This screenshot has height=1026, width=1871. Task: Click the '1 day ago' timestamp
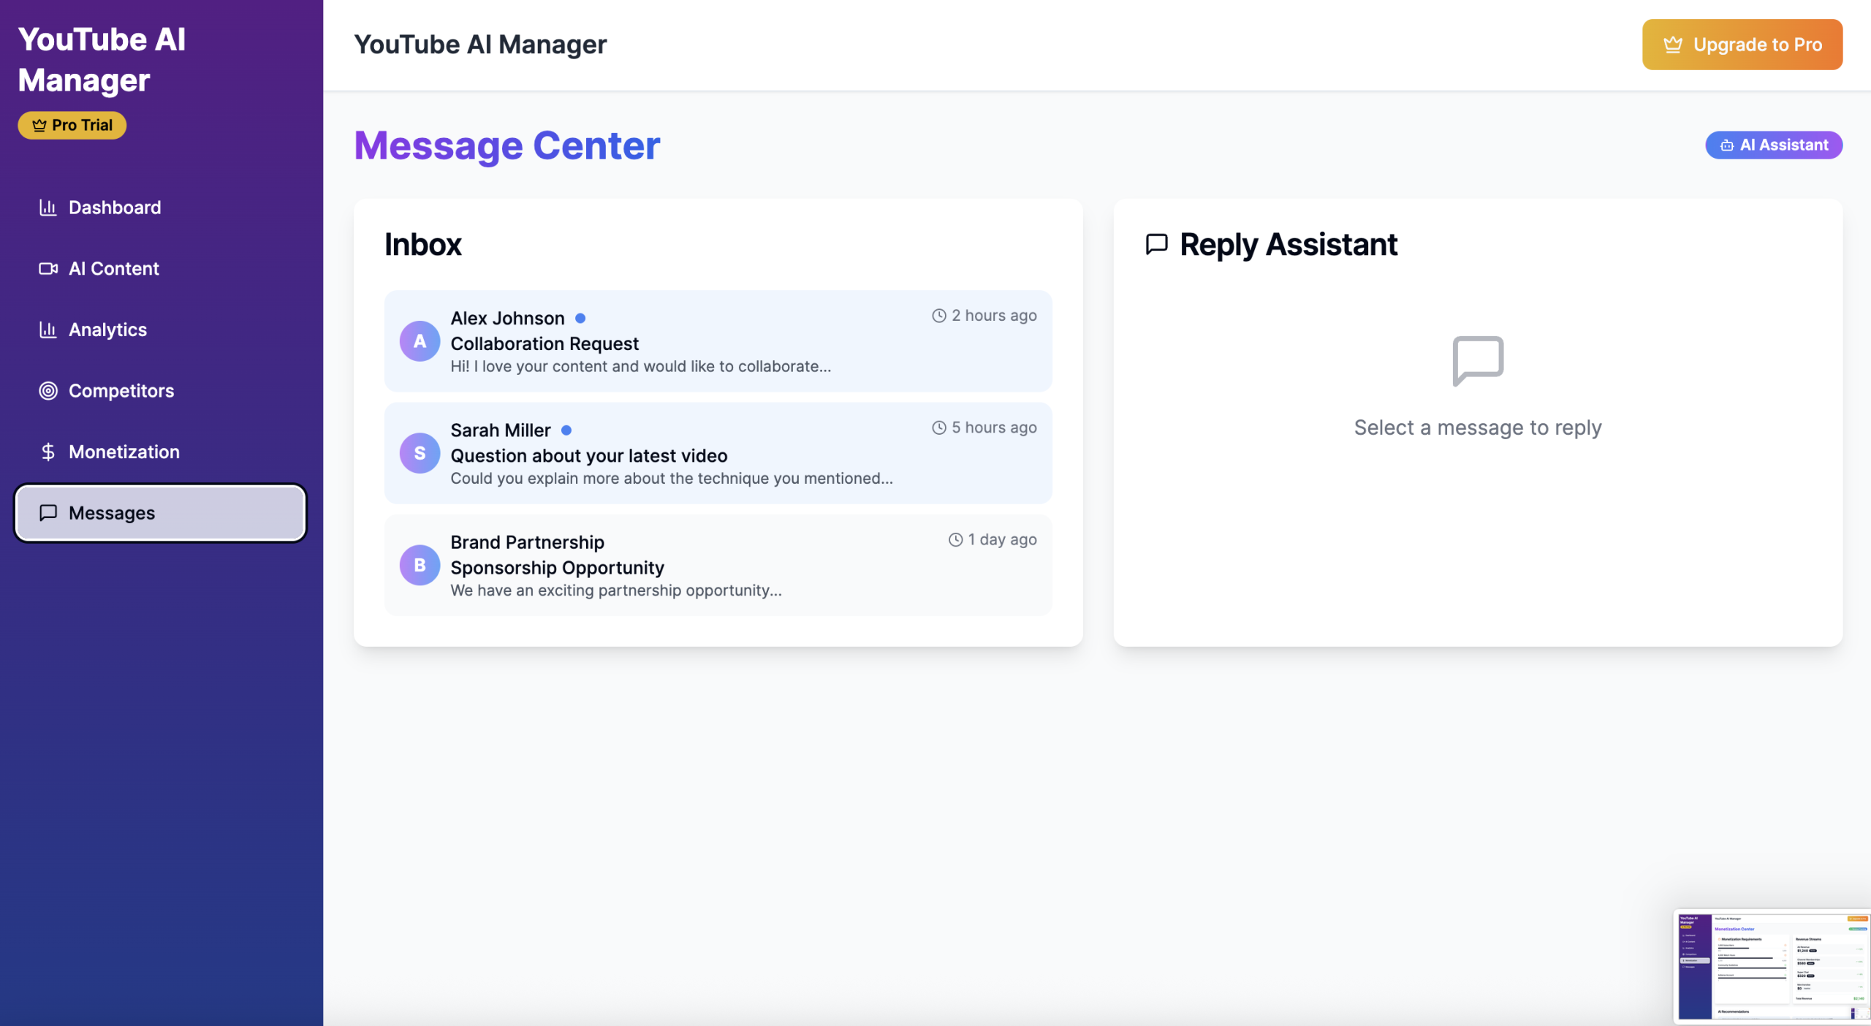(1003, 539)
